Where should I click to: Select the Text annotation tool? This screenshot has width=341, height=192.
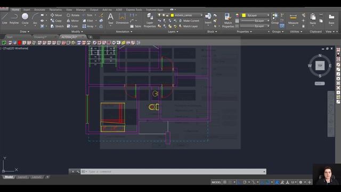coord(110,19)
